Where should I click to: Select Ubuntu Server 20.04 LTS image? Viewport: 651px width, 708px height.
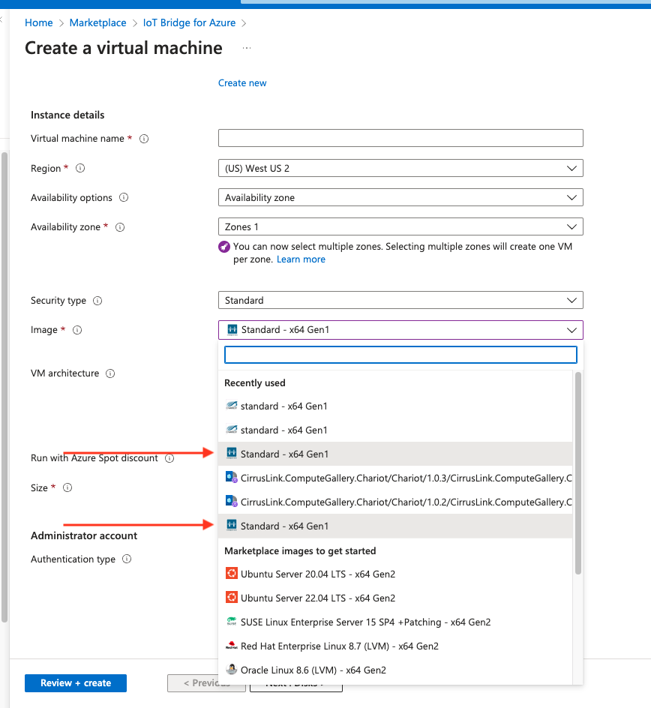coord(317,574)
